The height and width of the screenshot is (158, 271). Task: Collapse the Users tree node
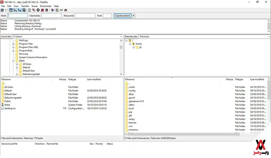pos(13,61)
